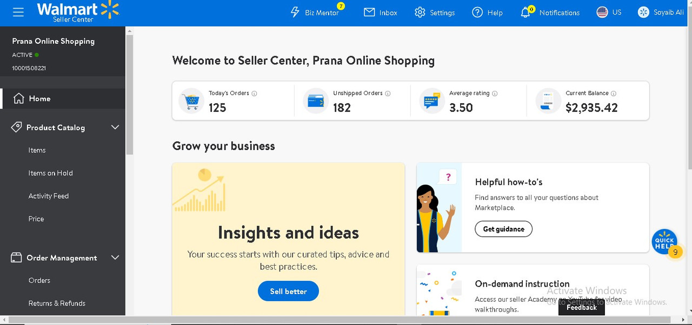Click the Help label in header
Image resolution: width=692 pixels, height=325 pixels.
(x=495, y=13)
